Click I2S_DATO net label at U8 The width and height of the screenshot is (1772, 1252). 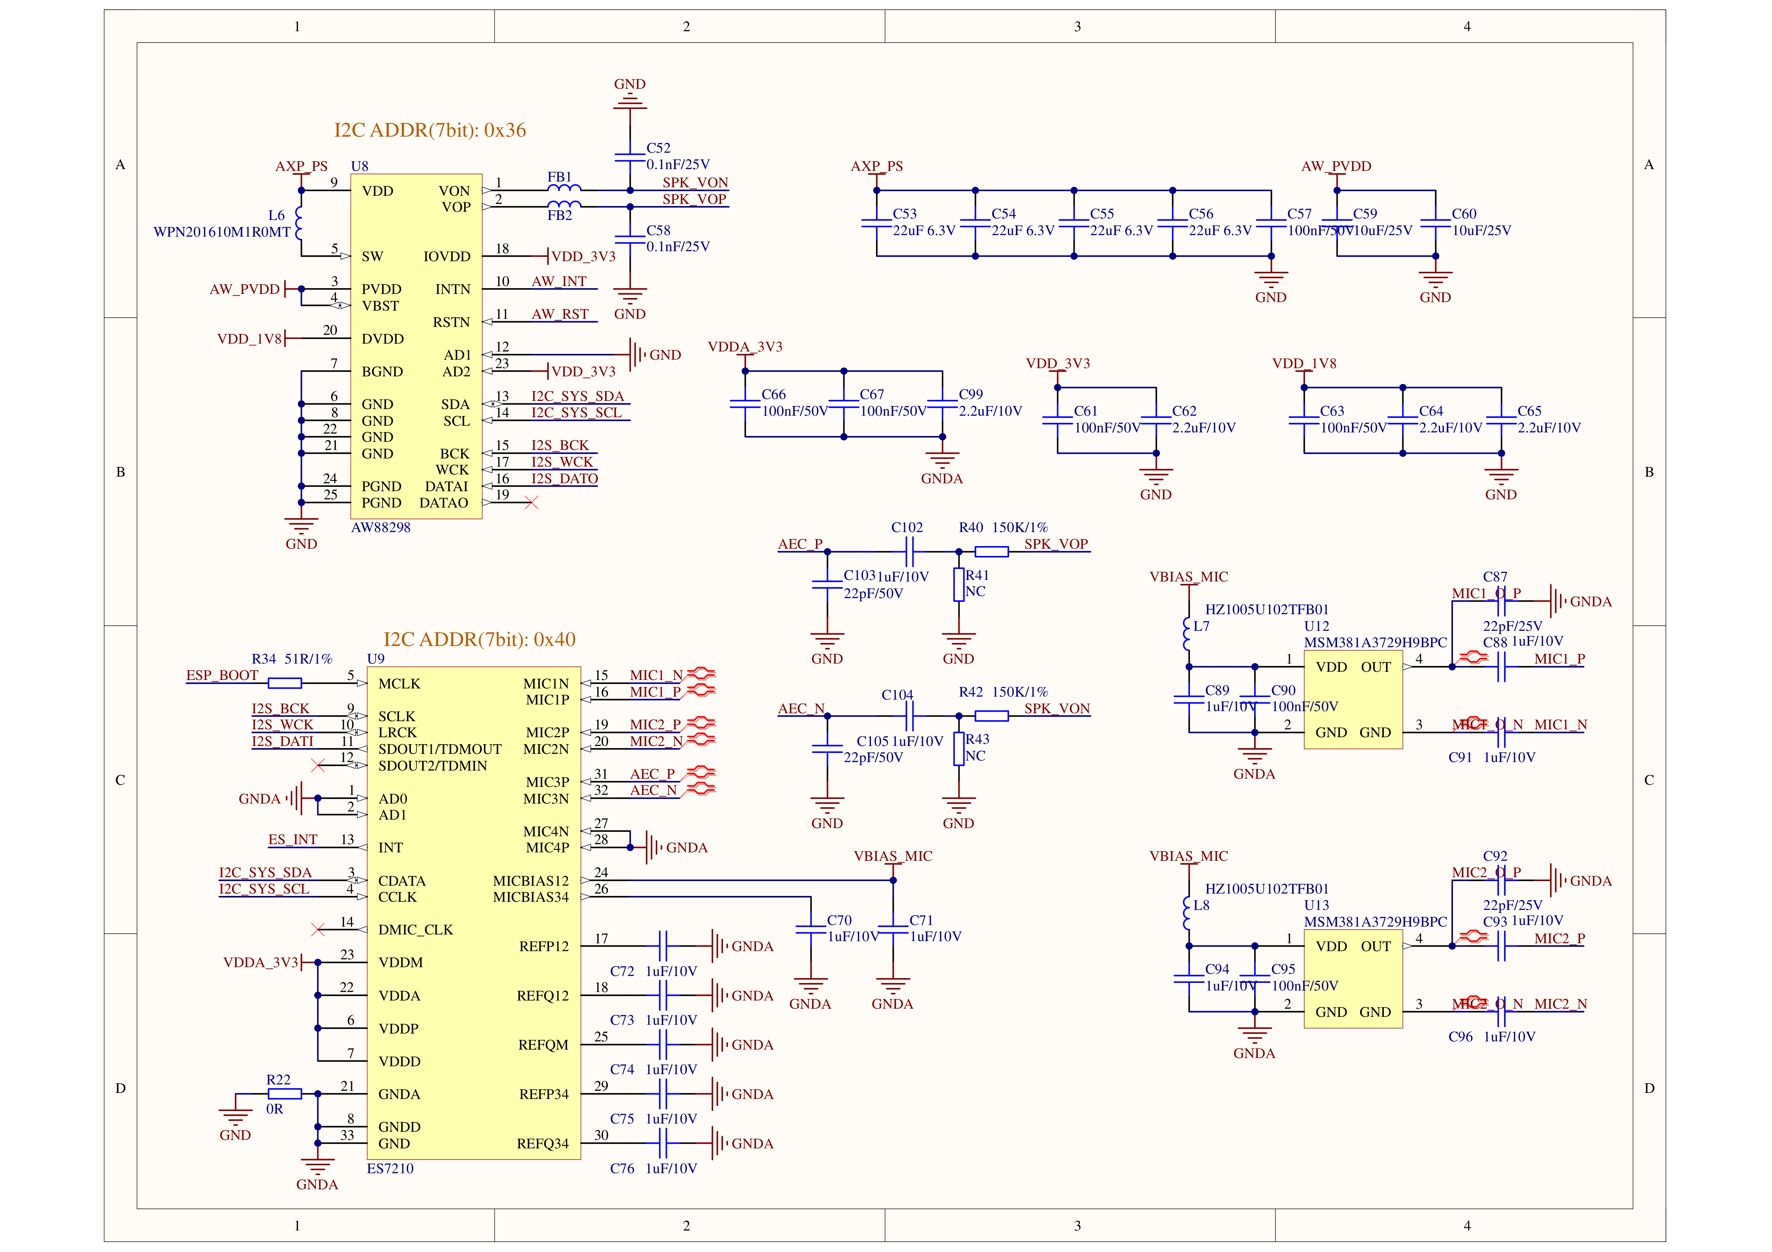564,478
